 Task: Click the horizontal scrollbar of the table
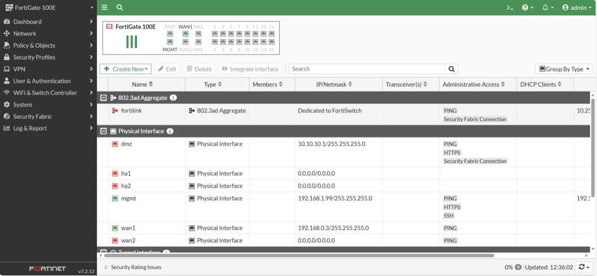click(x=298, y=256)
